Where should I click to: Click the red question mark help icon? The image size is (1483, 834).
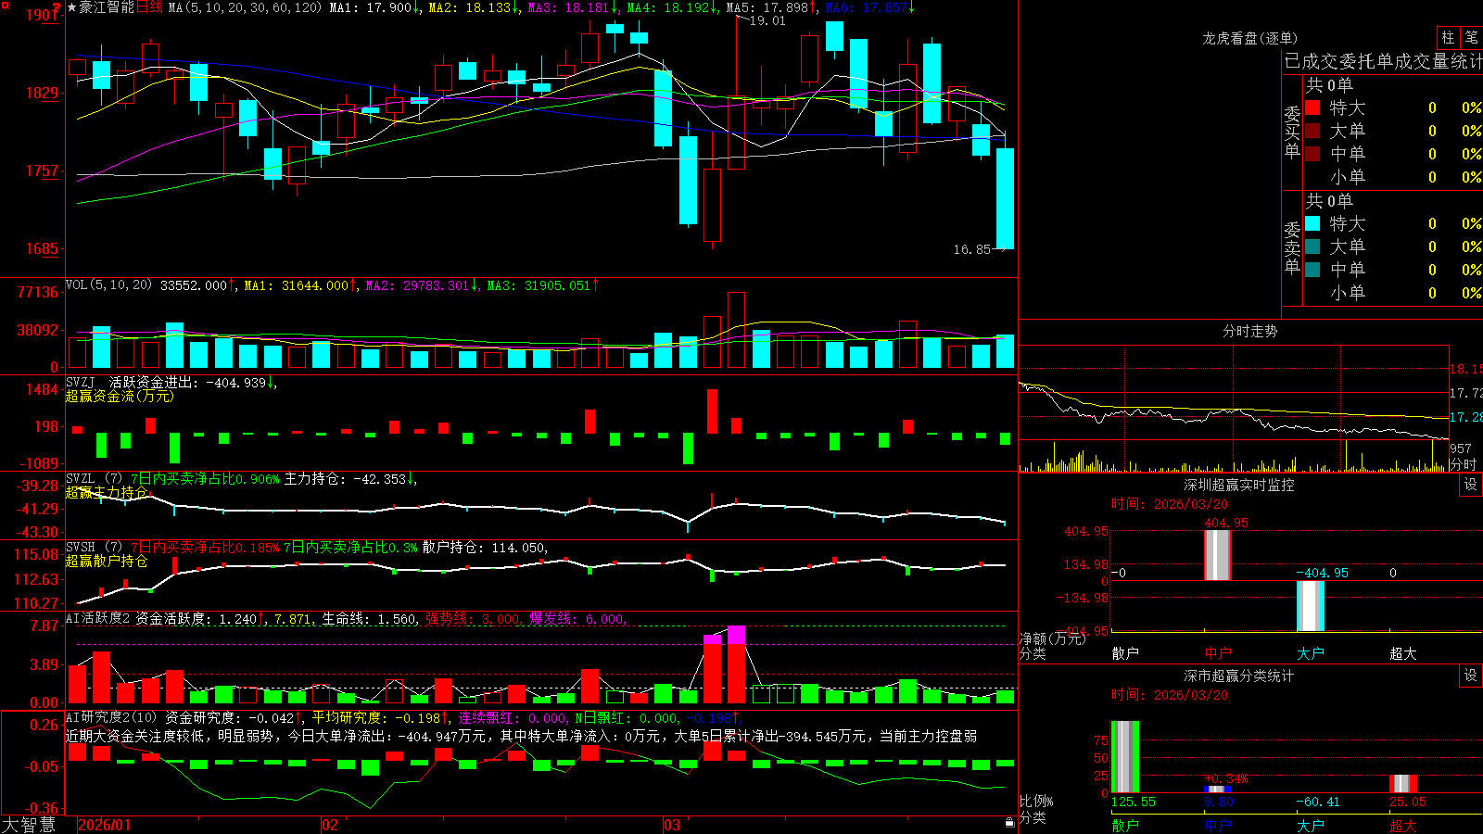57,8
